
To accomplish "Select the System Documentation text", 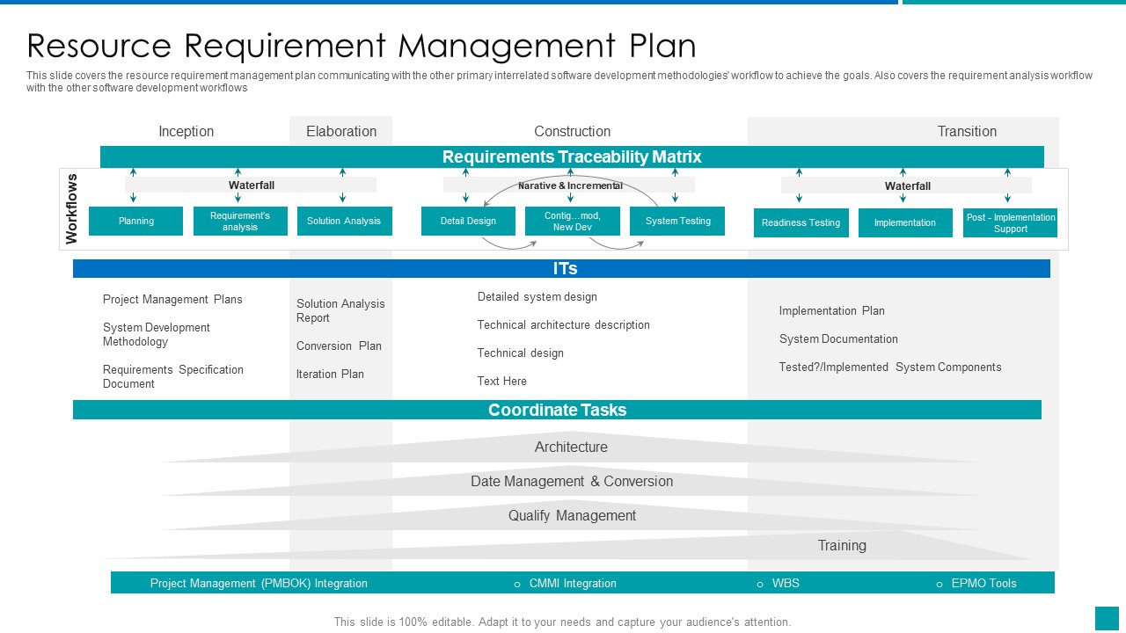I will (838, 338).
